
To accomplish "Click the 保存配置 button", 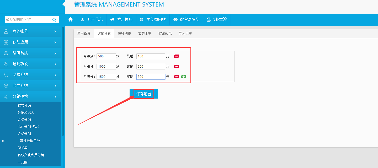I will click(x=144, y=94).
